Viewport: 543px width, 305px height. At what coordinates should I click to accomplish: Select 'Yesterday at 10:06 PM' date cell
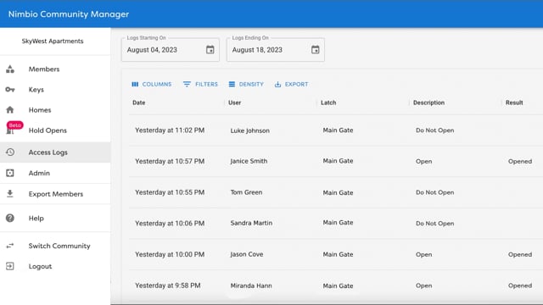coord(170,224)
